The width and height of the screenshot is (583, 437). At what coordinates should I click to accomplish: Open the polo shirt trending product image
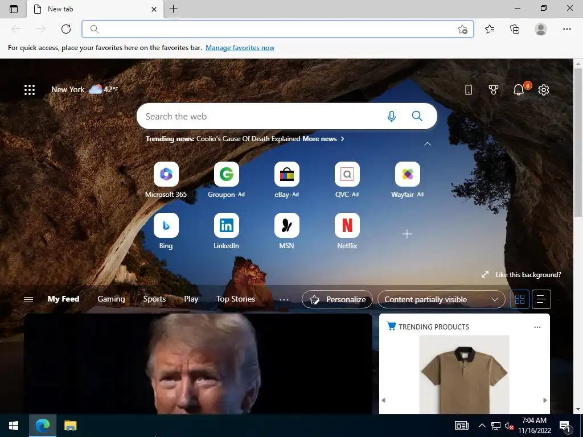tap(464, 374)
